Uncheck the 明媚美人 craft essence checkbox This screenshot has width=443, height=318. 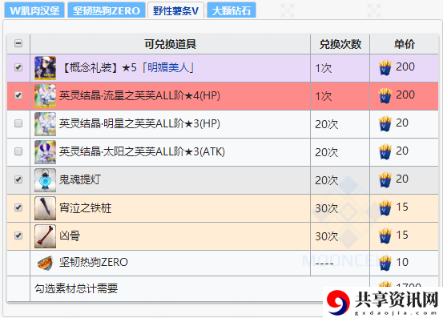[x=18, y=67]
